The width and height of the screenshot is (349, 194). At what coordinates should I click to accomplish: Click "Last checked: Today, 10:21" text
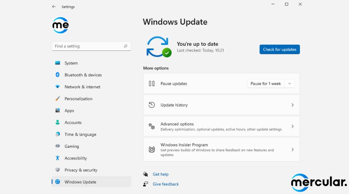click(x=200, y=50)
